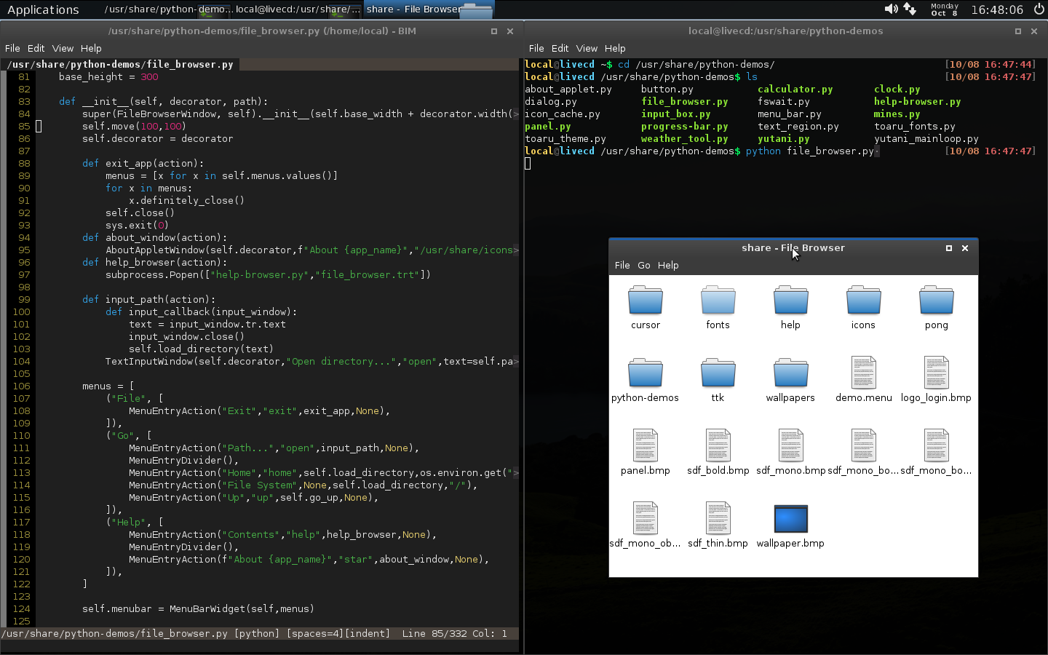Open the ttk folder icon

718,373
